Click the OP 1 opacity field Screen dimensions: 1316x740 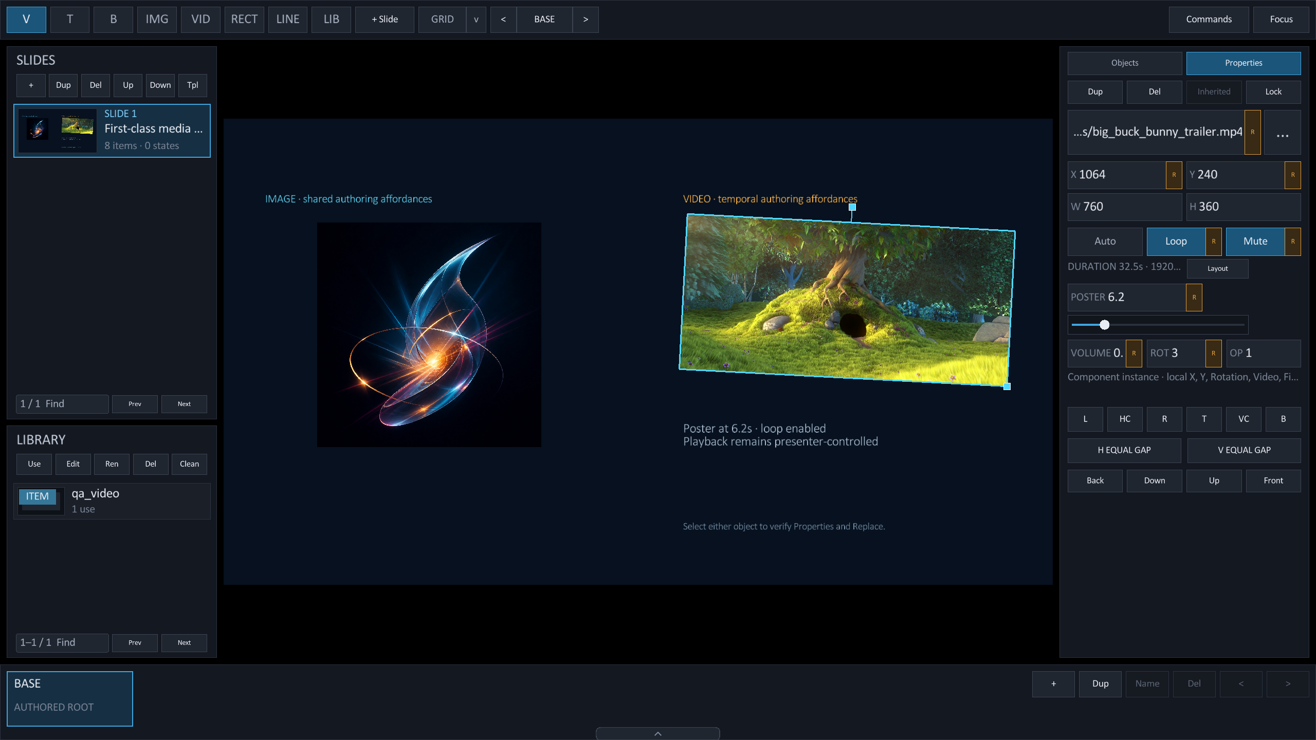click(1264, 354)
